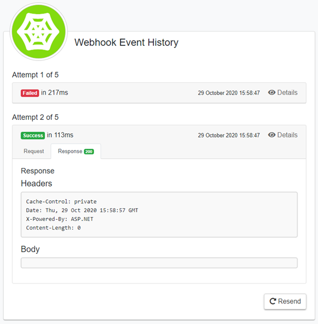Screen dimensions: 318x324
Task: Click the Webhook Event History title
Action: (x=126, y=43)
